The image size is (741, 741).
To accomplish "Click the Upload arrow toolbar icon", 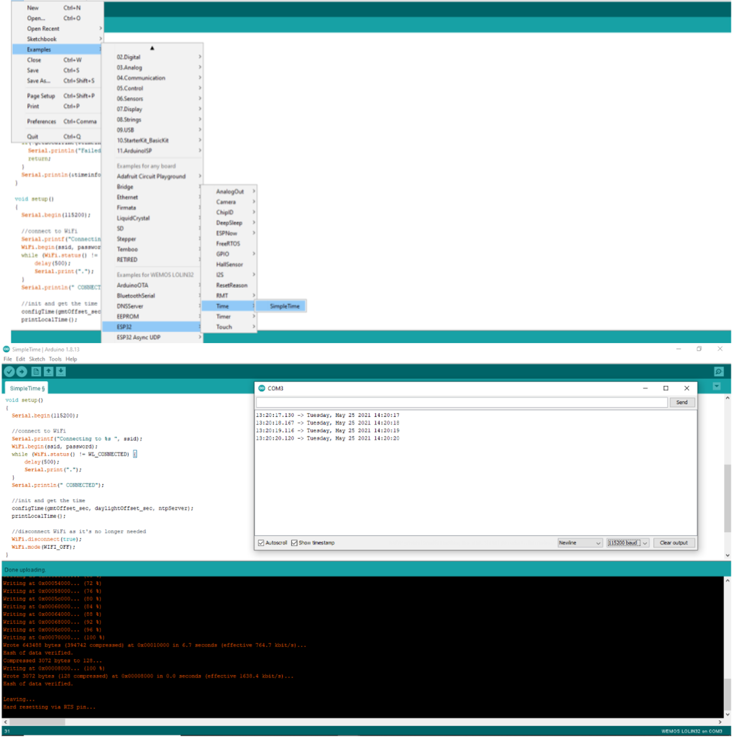I will [x=22, y=372].
